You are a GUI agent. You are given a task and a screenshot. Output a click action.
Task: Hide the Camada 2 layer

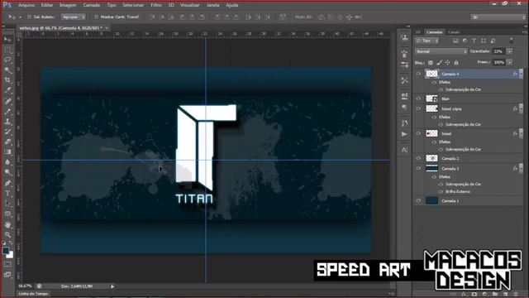pos(419,158)
